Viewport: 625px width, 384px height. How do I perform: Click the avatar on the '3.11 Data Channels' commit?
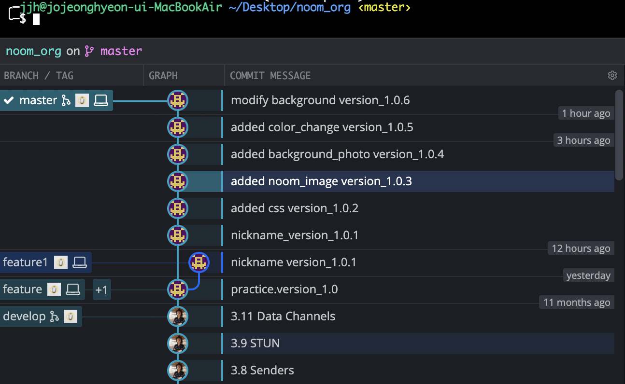(178, 316)
